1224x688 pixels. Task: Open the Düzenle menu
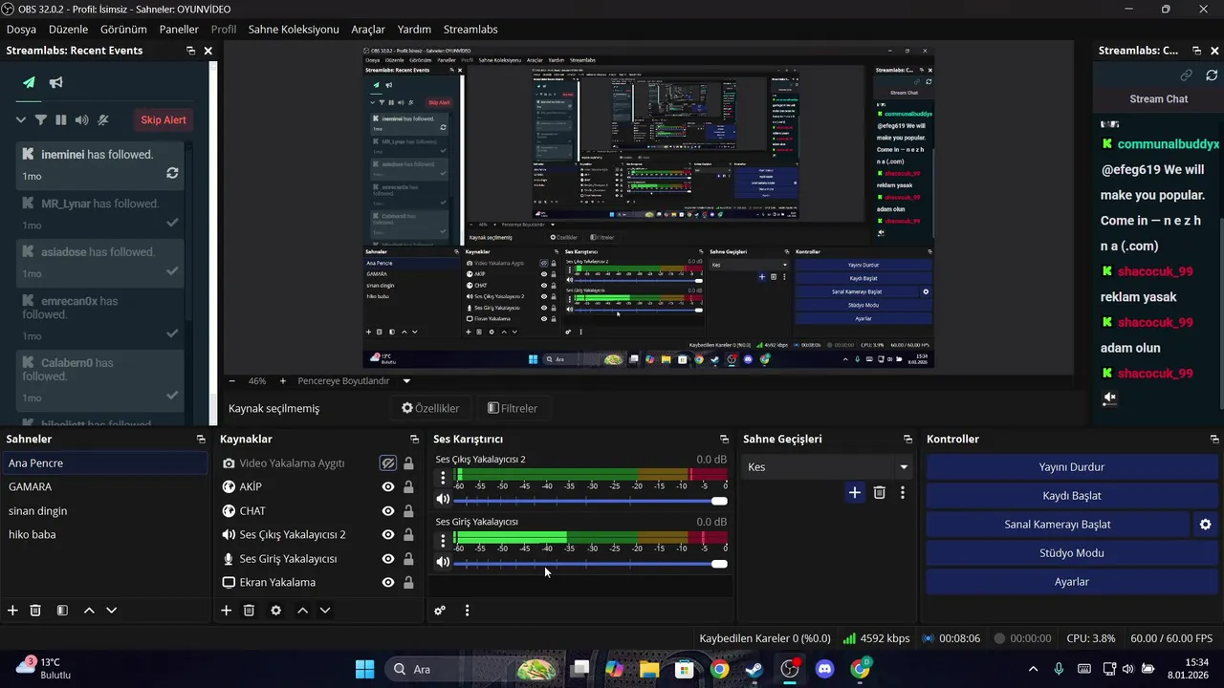pos(68,30)
